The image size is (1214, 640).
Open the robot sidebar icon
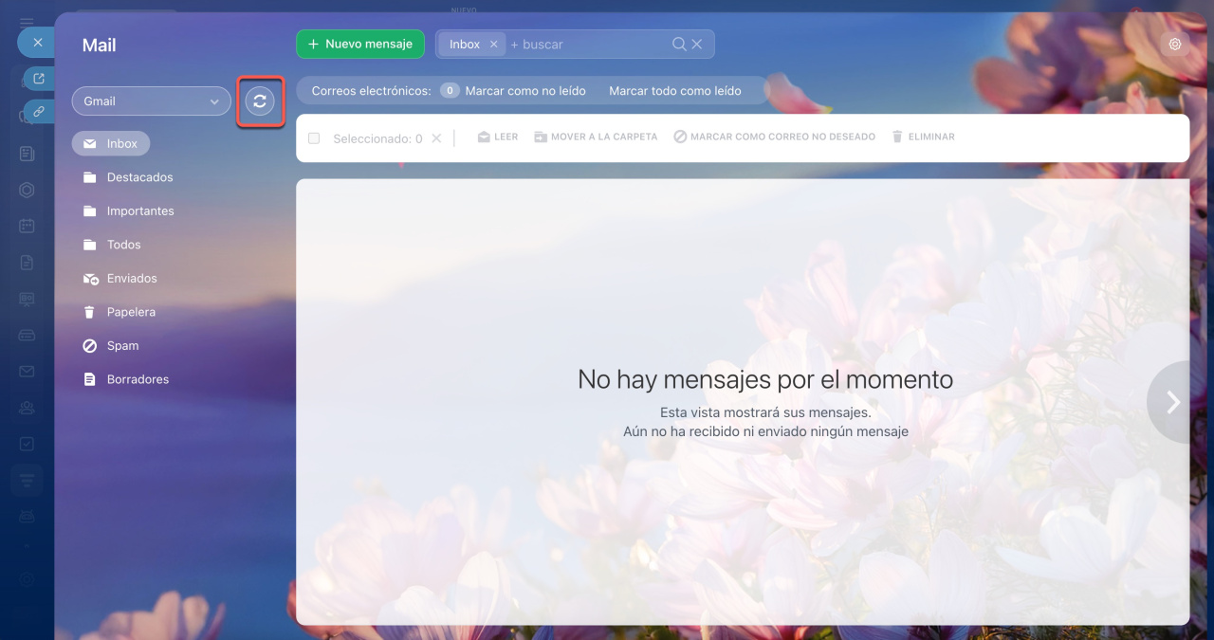(27, 517)
